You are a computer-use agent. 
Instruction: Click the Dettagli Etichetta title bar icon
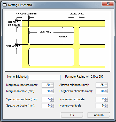[5, 5]
